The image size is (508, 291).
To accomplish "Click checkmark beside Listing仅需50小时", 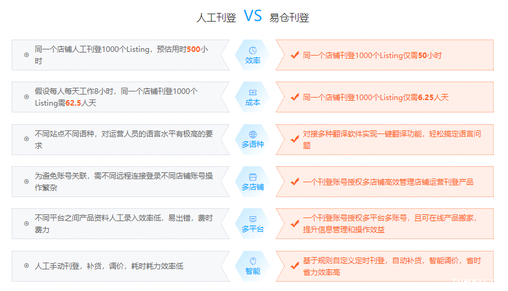I will click(x=295, y=55).
